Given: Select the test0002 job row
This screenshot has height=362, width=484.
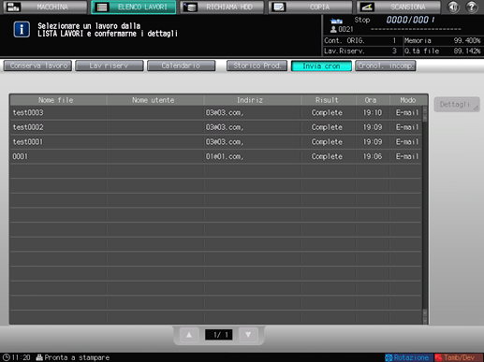Looking at the screenshot, I should pos(215,127).
